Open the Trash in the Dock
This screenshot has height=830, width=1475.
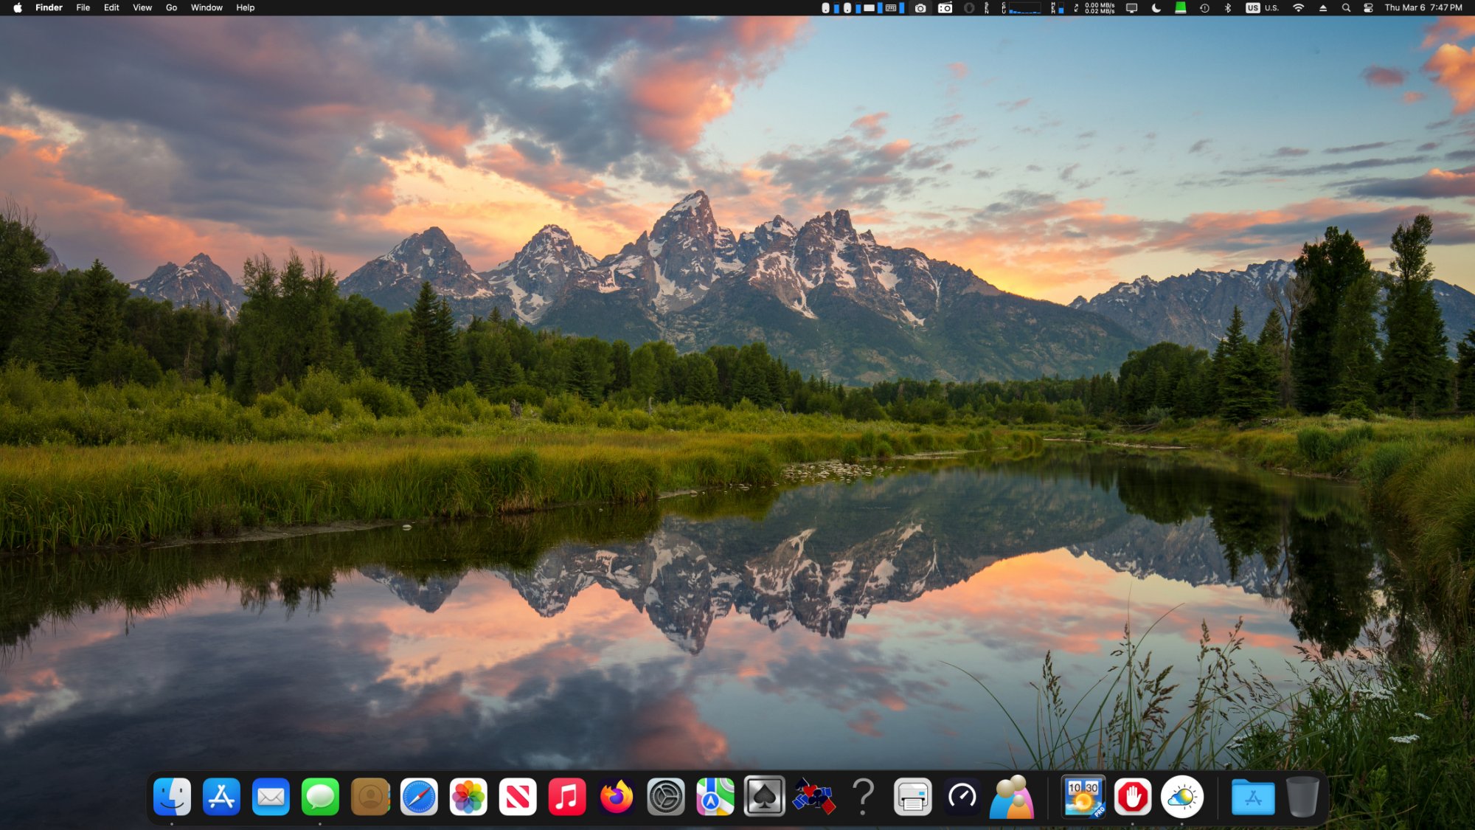coord(1302,797)
